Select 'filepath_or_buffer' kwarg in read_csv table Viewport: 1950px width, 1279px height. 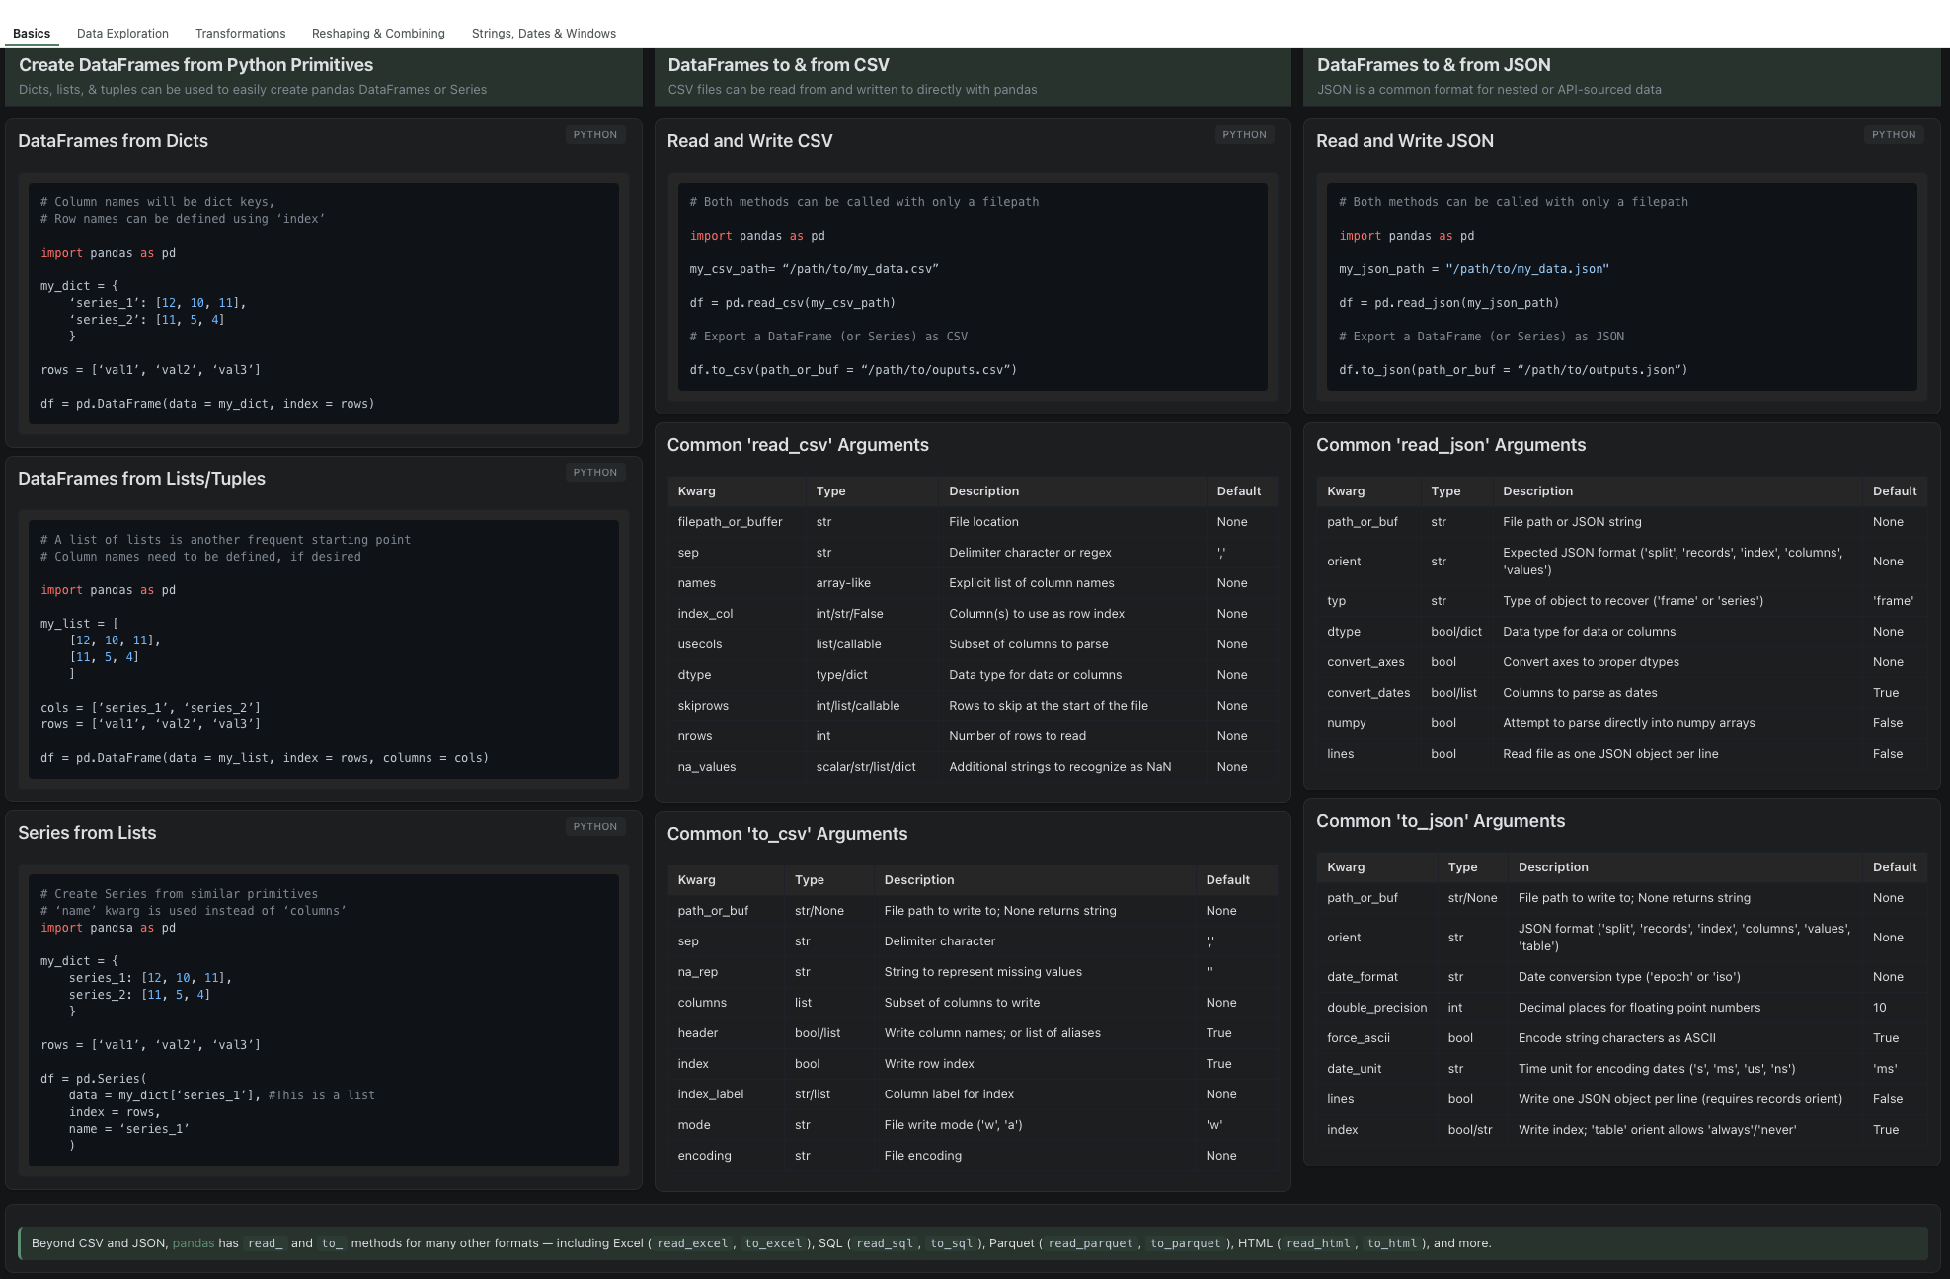coord(730,522)
